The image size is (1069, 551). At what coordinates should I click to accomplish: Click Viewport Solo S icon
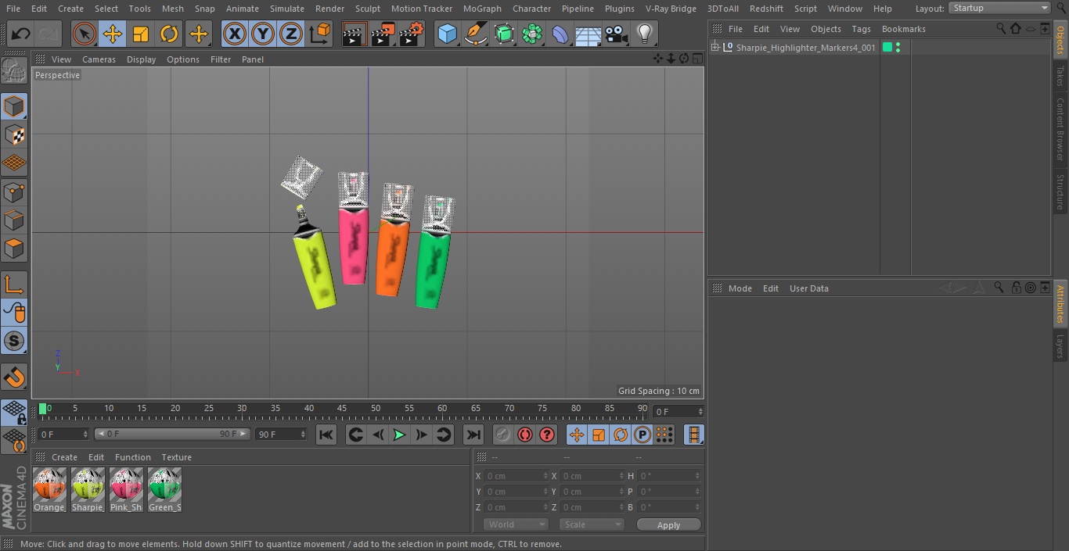14,342
